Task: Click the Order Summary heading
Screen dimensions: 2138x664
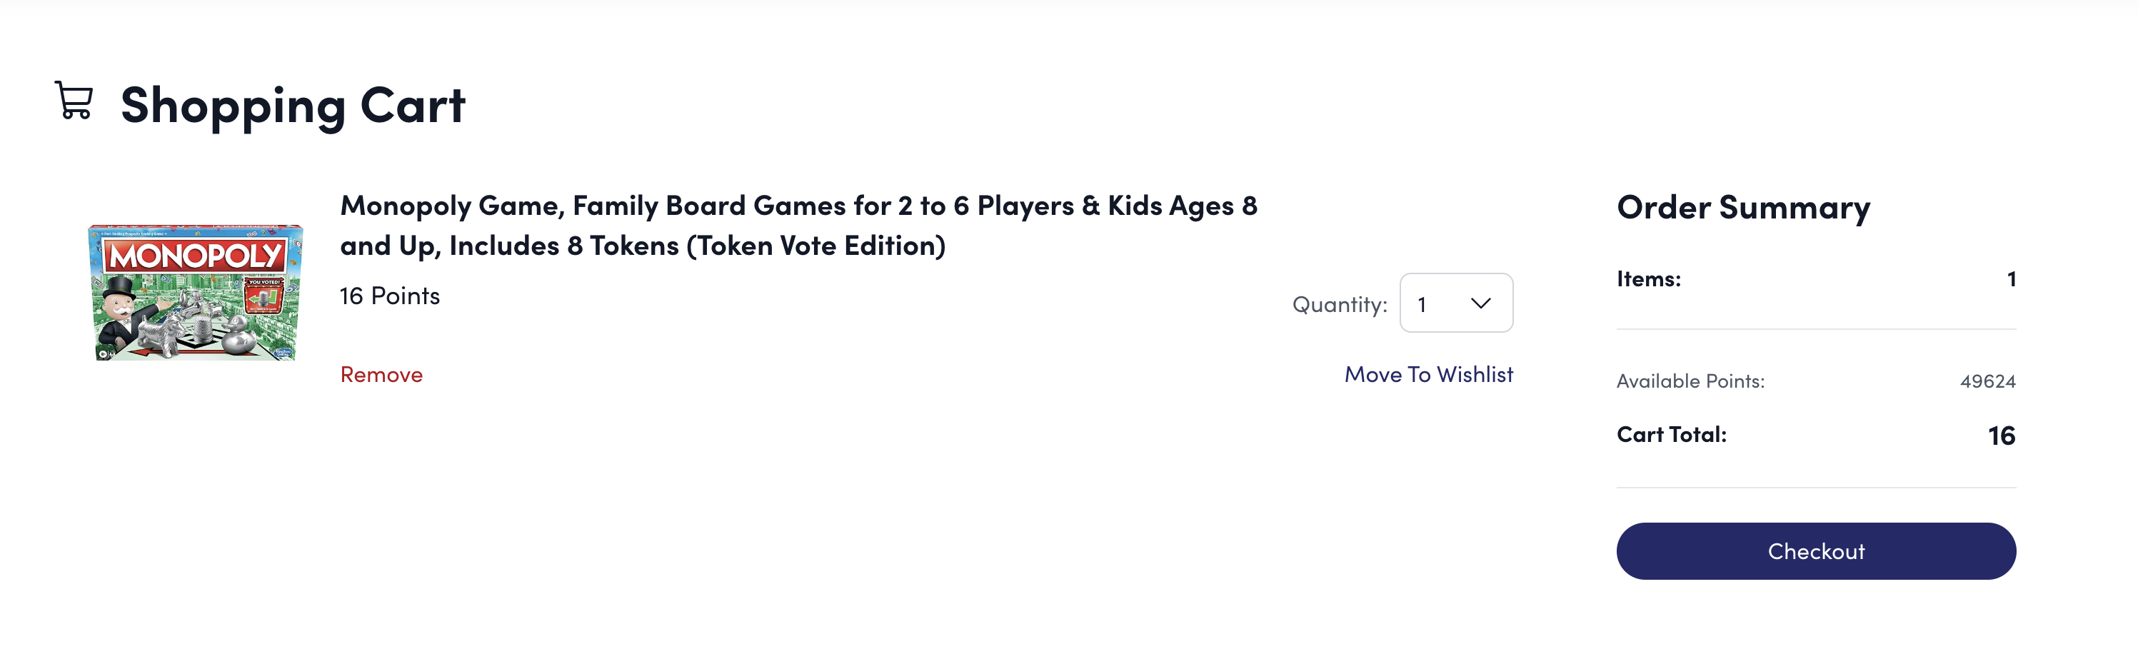Action: click(x=1743, y=208)
